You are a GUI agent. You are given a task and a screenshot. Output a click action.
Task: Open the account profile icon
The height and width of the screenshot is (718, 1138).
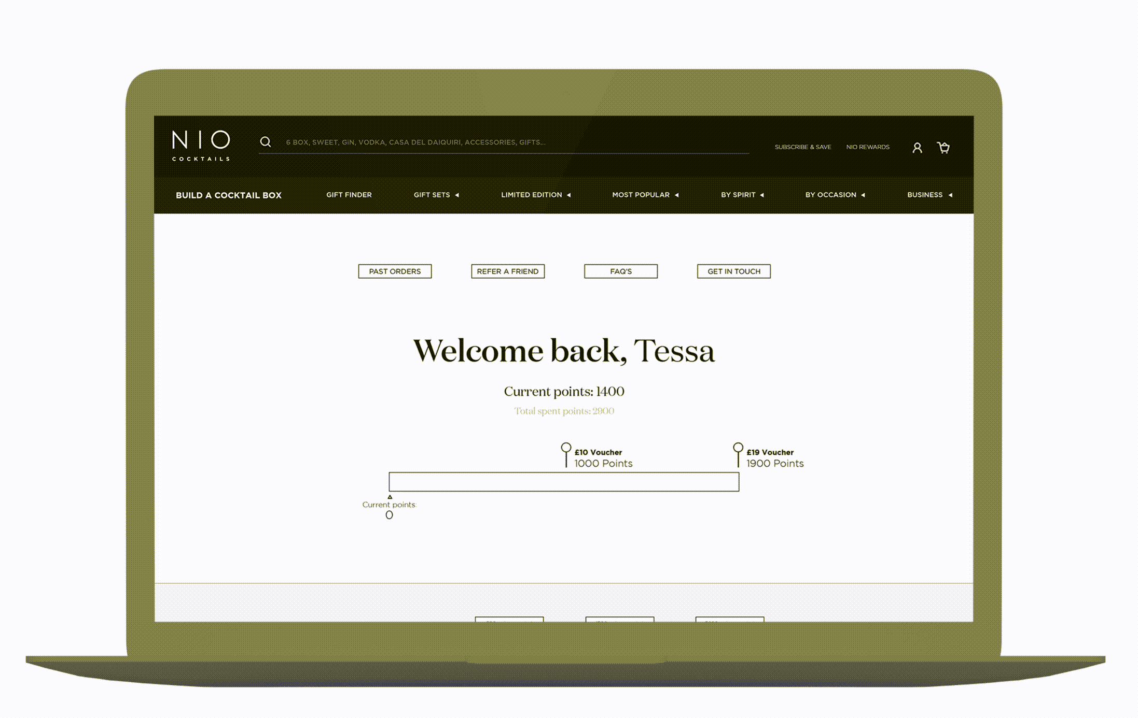tap(917, 148)
